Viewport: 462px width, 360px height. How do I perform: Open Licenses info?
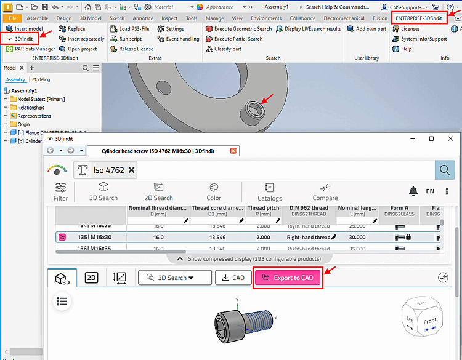[406, 29]
